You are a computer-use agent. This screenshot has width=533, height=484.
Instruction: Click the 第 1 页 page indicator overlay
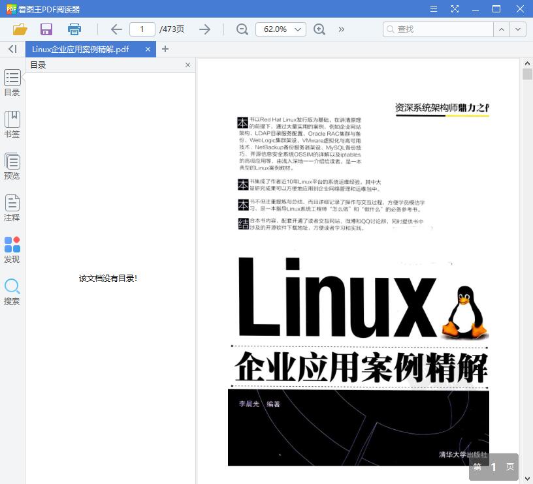494,467
